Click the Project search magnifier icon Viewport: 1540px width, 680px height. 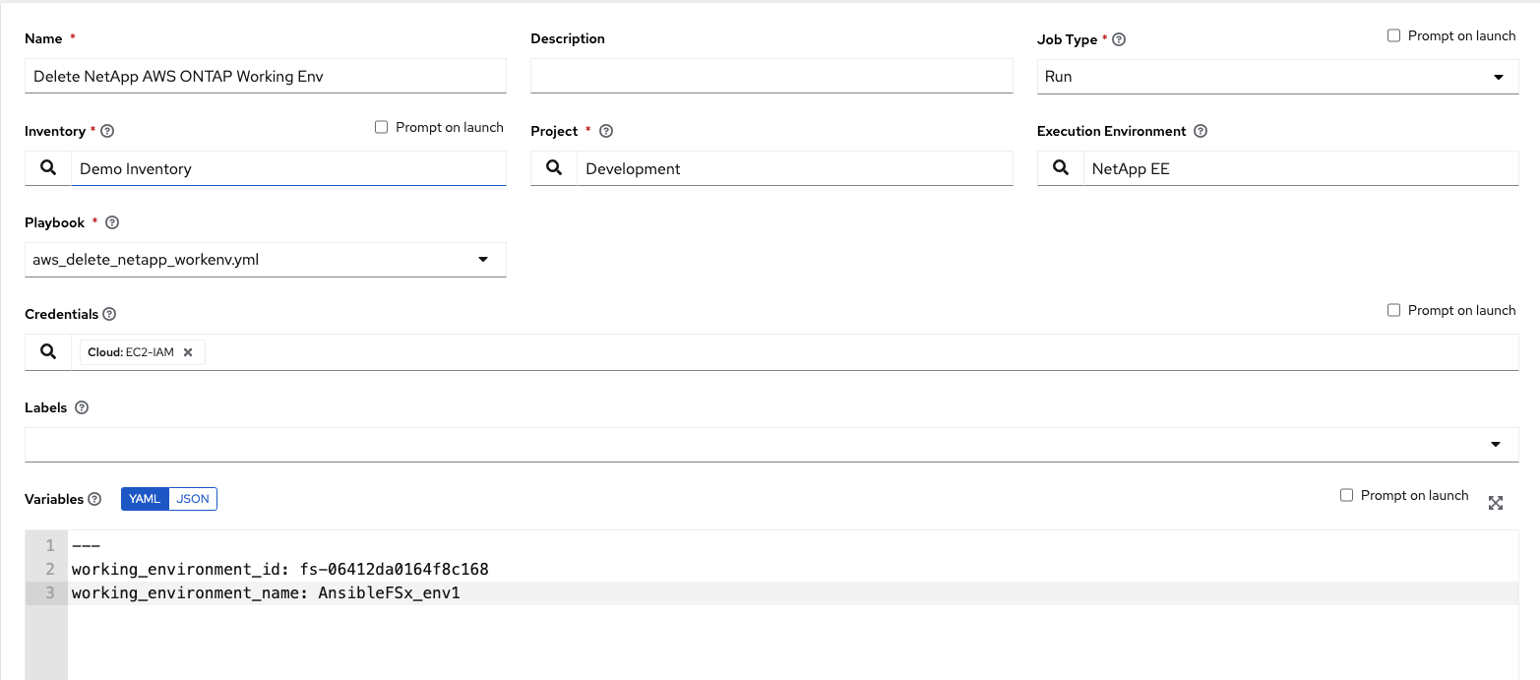(x=554, y=168)
